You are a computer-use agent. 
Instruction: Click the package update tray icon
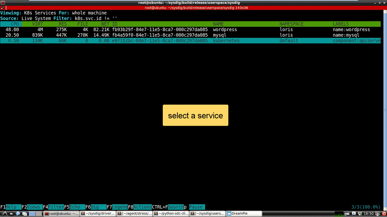tap(360, 213)
